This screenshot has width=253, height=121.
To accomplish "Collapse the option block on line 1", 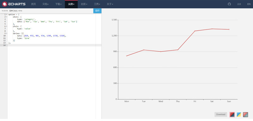I will [7, 14].
